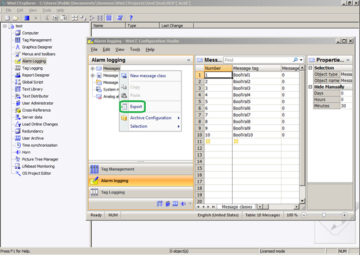Click the zoom slider handle in status bar
The height and width of the screenshot is (255, 360).
(325, 215)
